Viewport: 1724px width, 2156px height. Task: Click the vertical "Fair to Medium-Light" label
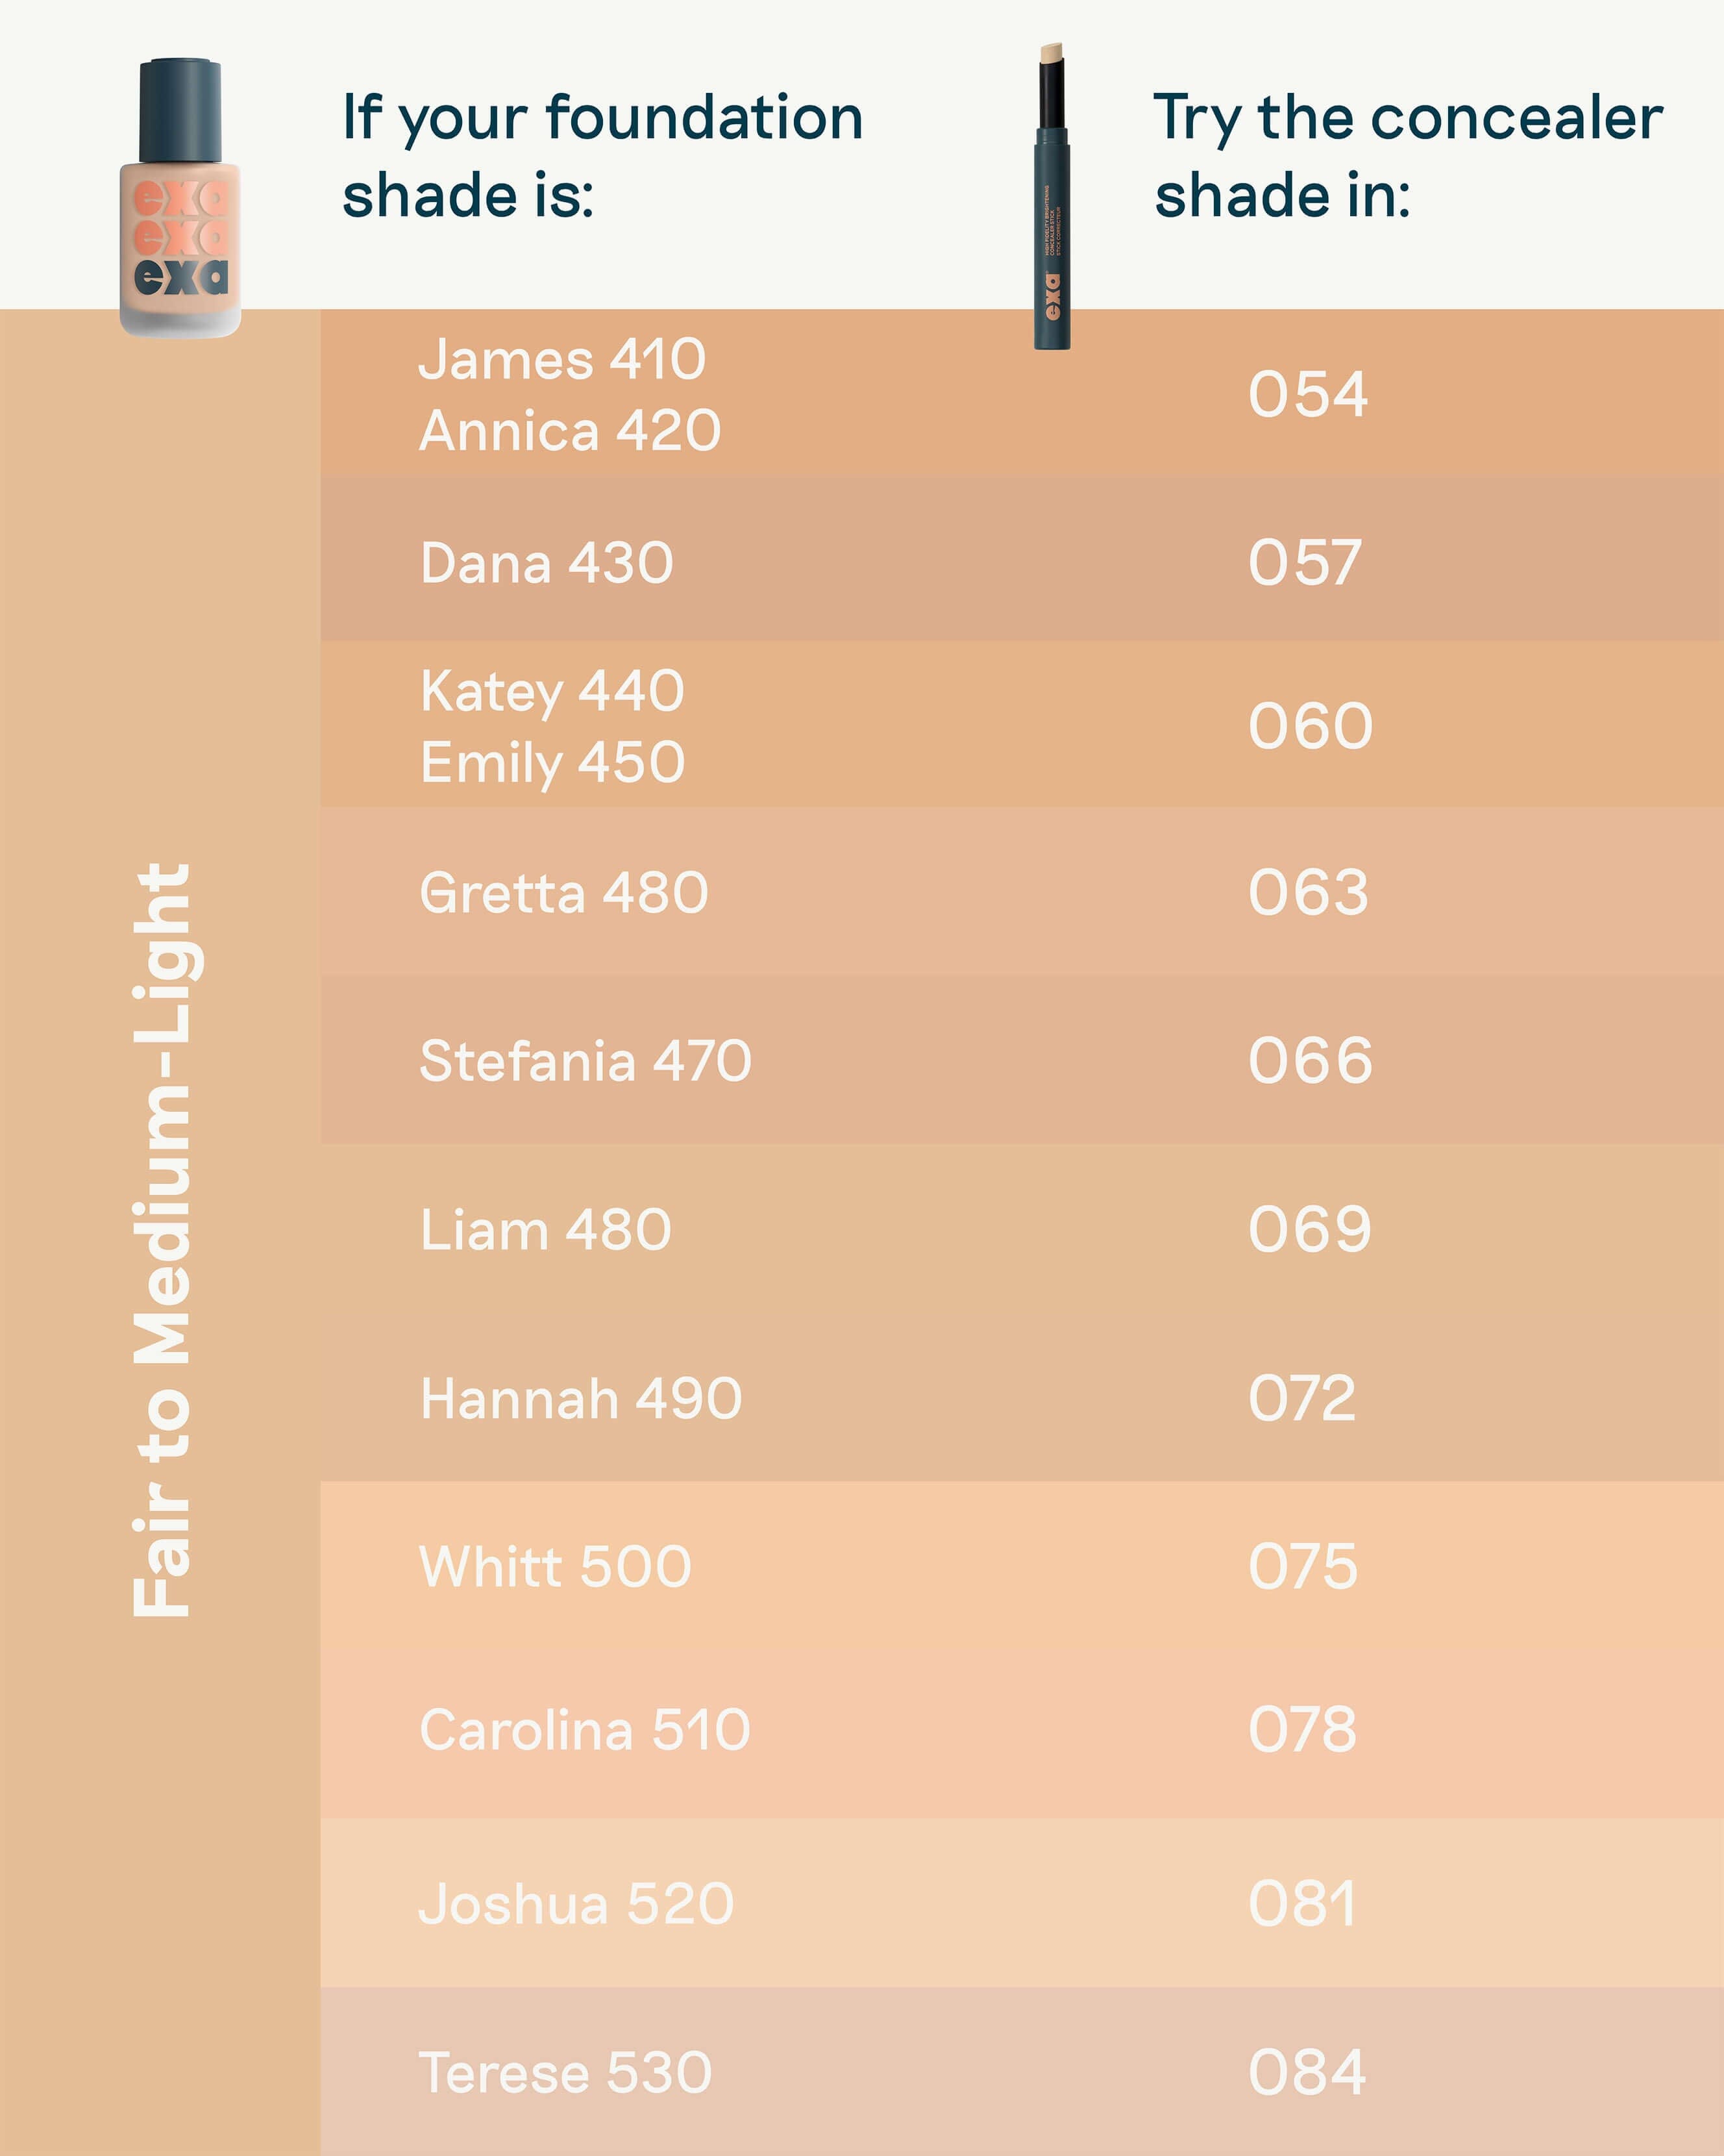coord(162,1240)
